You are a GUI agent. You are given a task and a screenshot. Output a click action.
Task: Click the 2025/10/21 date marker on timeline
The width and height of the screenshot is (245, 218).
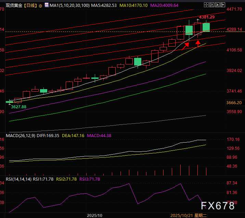pos(181,215)
